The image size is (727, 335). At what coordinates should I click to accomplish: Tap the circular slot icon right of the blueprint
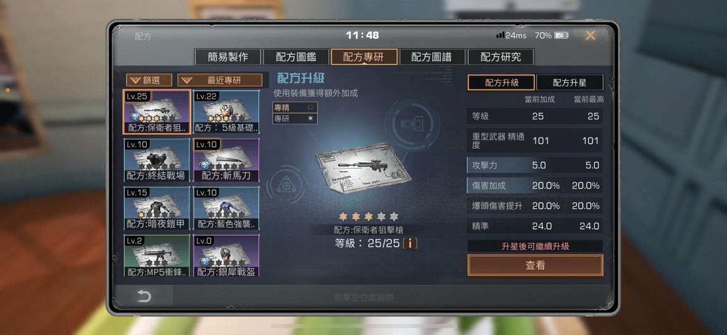click(x=412, y=123)
